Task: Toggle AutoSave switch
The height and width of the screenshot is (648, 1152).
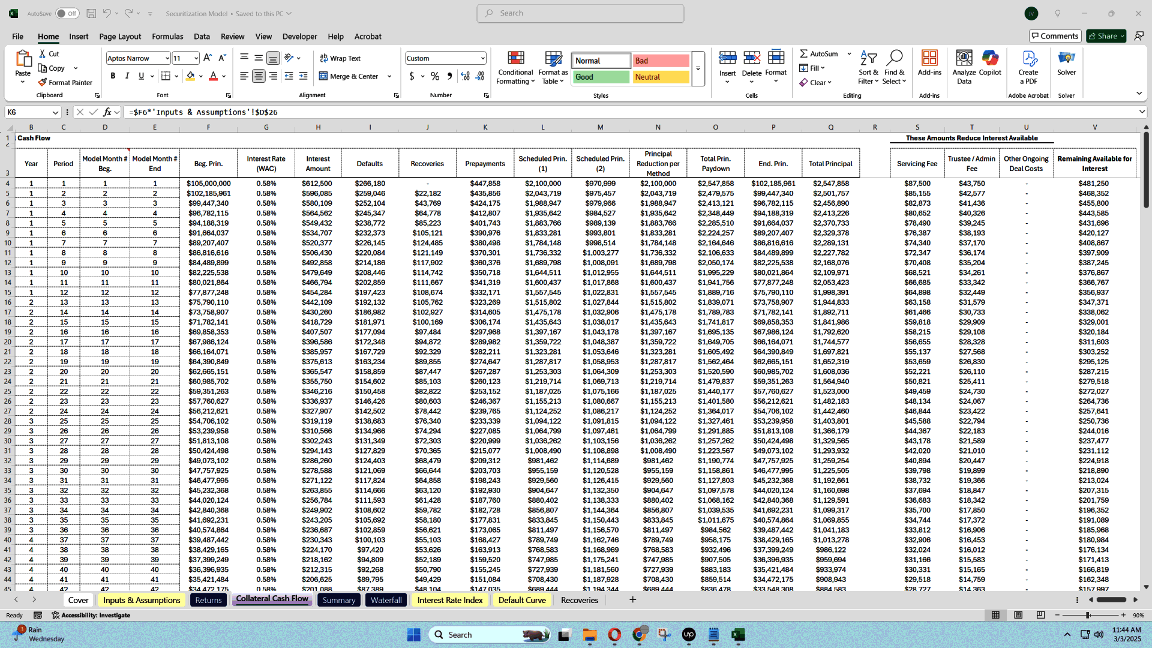Action: tap(67, 13)
